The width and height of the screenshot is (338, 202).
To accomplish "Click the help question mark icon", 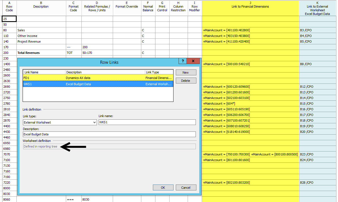I will (183, 61).
